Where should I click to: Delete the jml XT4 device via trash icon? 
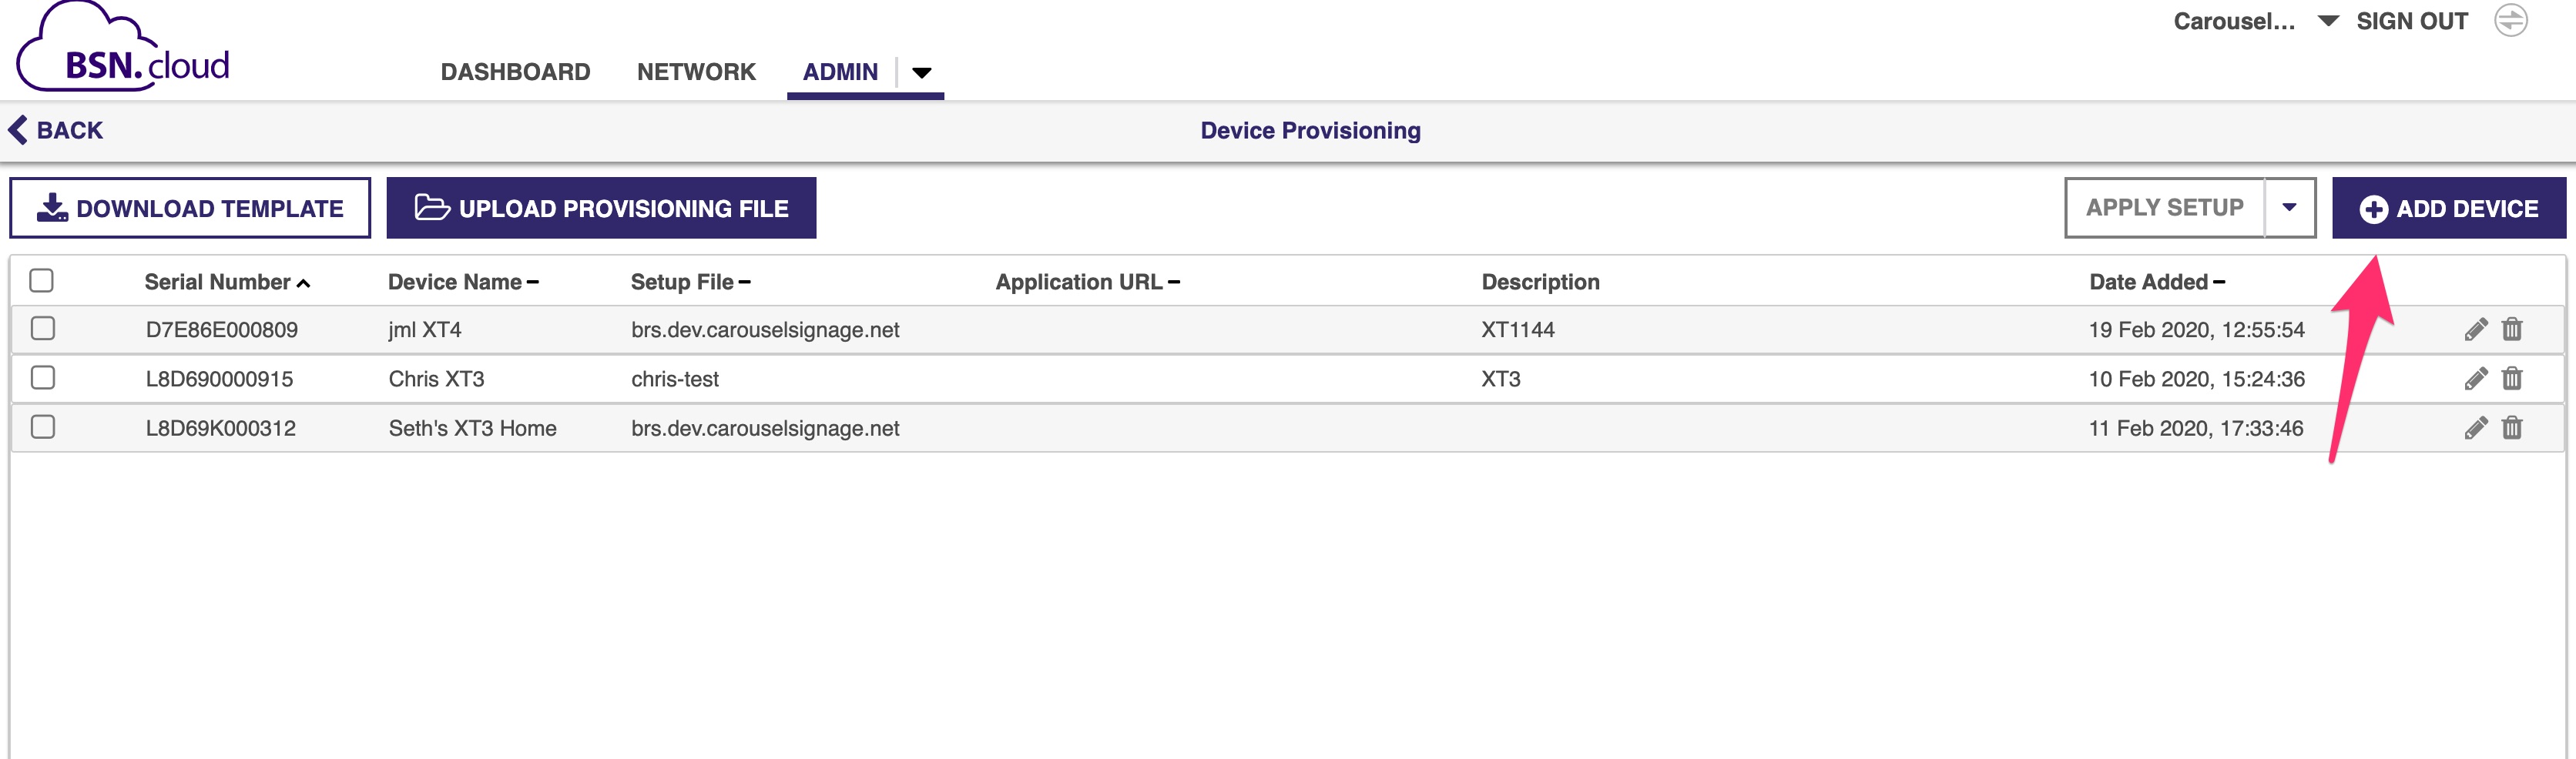click(x=2512, y=329)
